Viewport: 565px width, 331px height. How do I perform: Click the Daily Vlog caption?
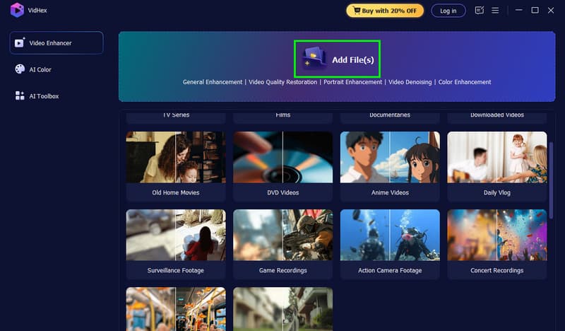[497, 192]
